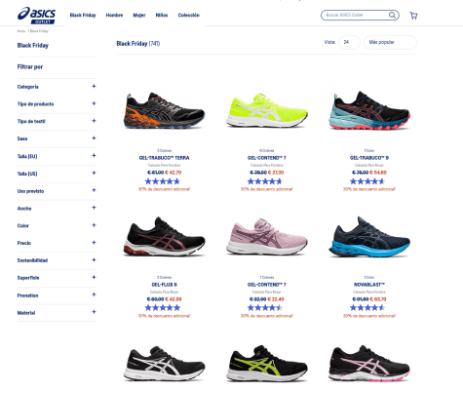The image size is (463, 393).
Task: View the black shoe with white stripes image
Action: tap(164, 364)
